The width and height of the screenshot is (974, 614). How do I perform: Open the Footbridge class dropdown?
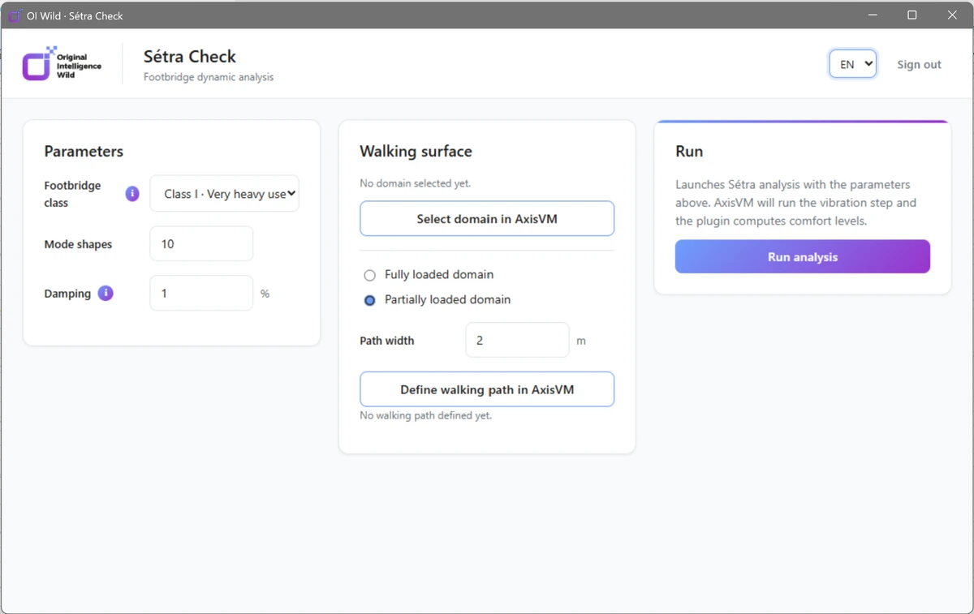[x=225, y=194]
